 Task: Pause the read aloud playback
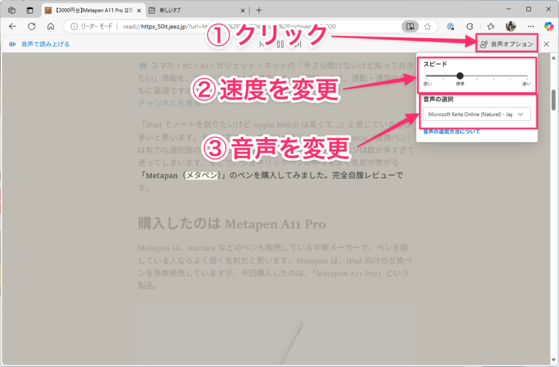point(280,44)
